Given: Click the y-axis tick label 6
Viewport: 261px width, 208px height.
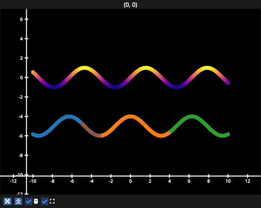Looking at the screenshot, I should point(21,19).
